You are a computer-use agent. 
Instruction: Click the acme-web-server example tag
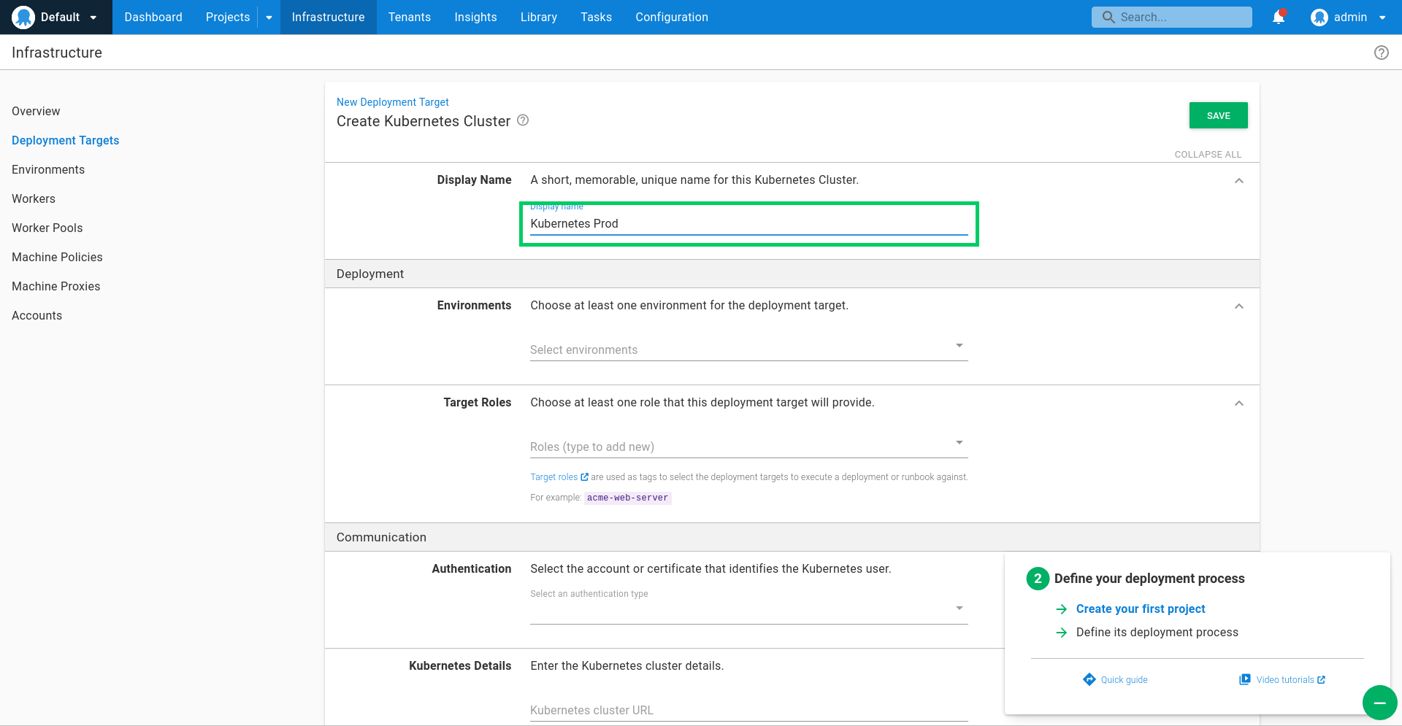(627, 498)
